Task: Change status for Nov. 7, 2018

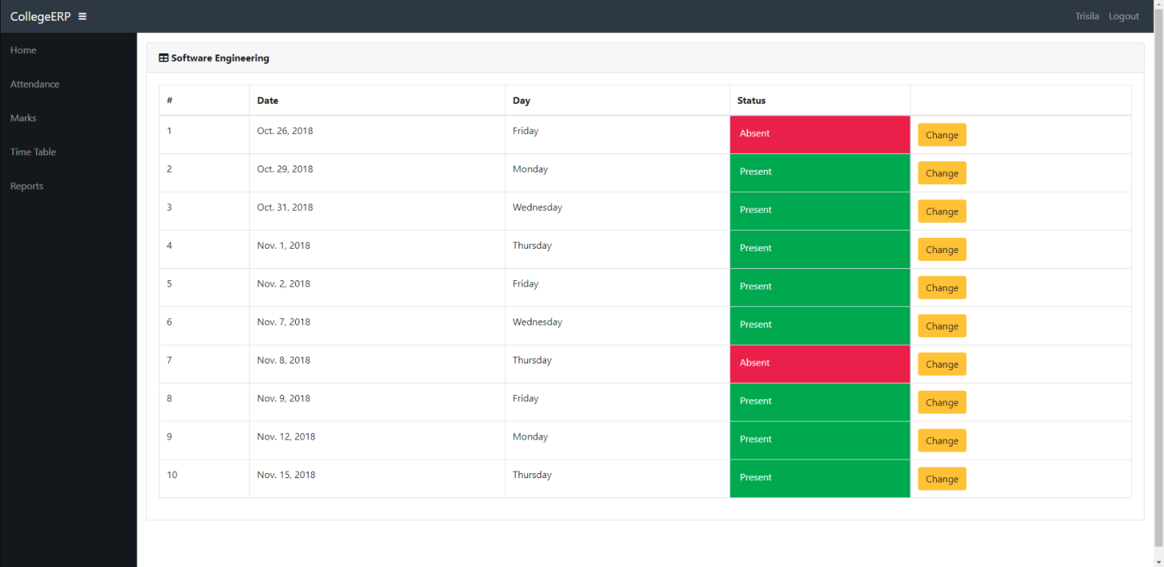Action: pyautogui.click(x=942, y=326)
